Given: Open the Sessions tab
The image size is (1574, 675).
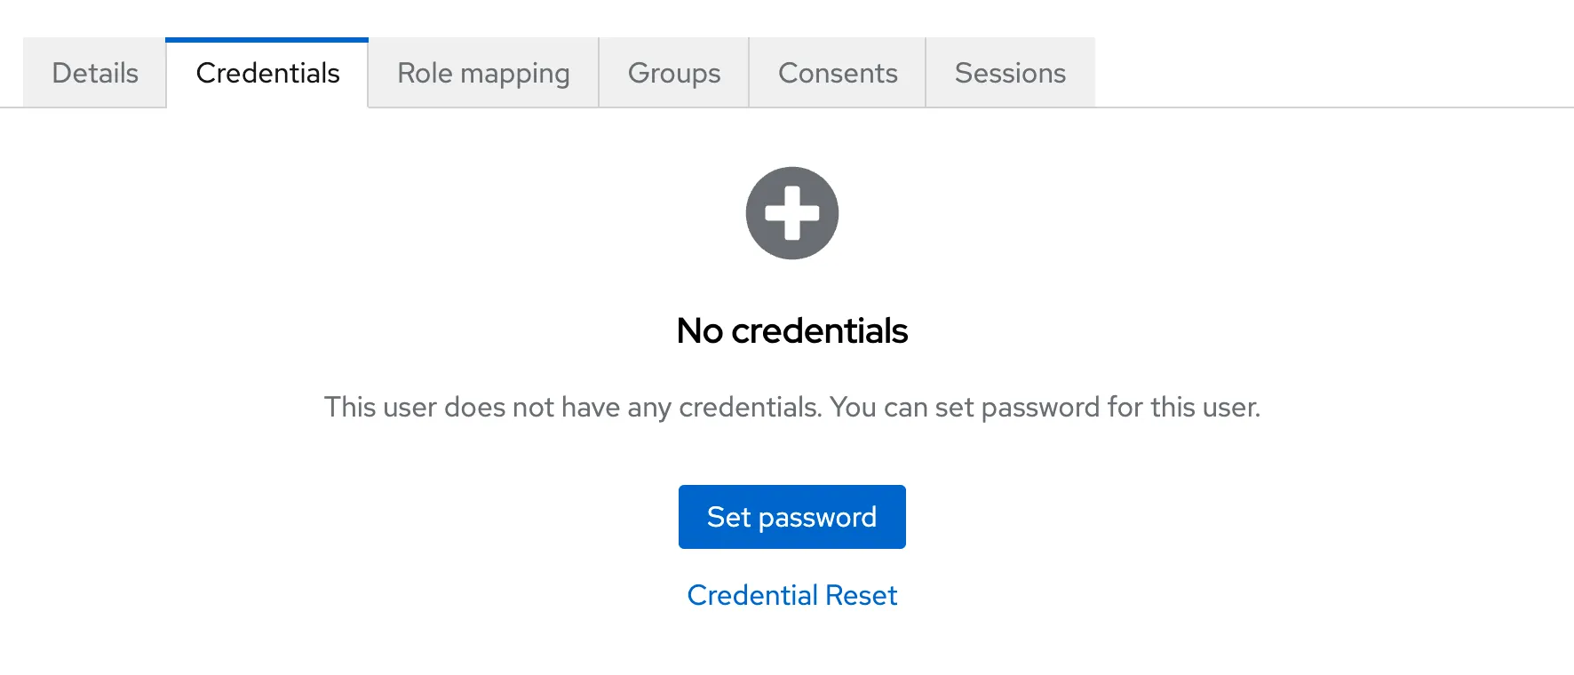Looking at the screenshot, I should [1010, 73].
